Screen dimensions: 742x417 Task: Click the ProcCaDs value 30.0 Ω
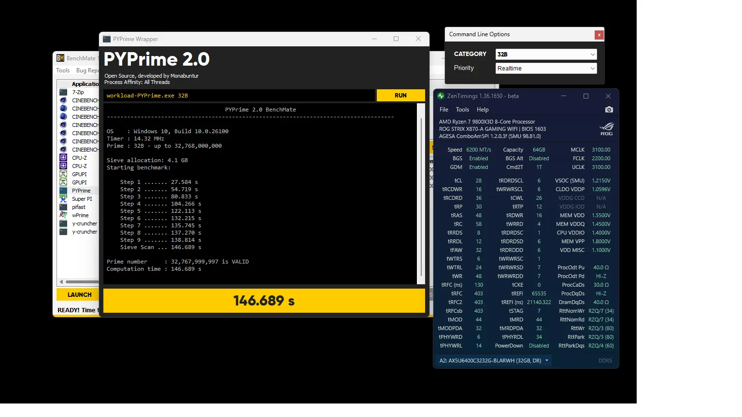click(x=601, y=285)
